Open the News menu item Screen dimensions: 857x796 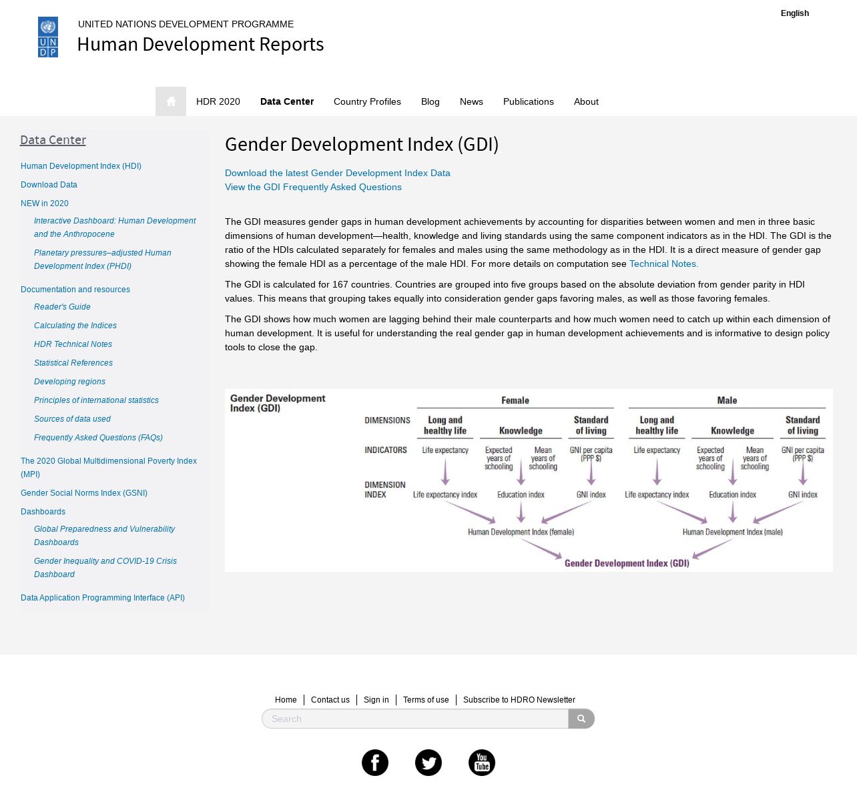[471, 101]
